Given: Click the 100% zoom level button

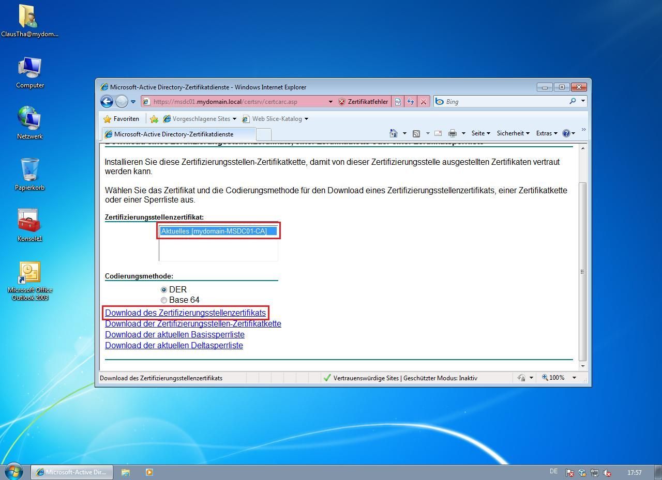Looking at the screenshot, I should [x=553, y=378].
